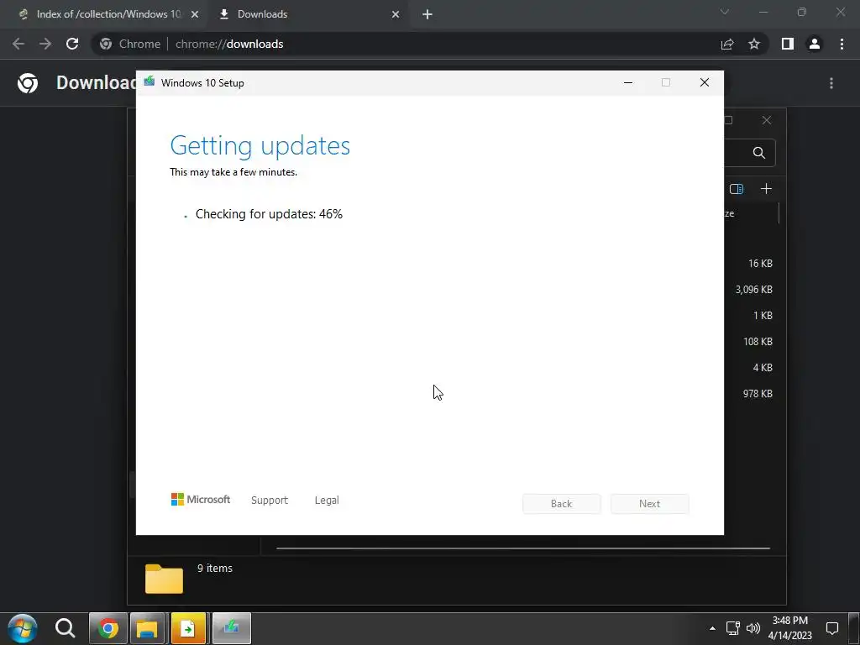860x645 pixels.
Task: Close the background file explorer window
Action: pyautogui.click(x=767, y=120)
